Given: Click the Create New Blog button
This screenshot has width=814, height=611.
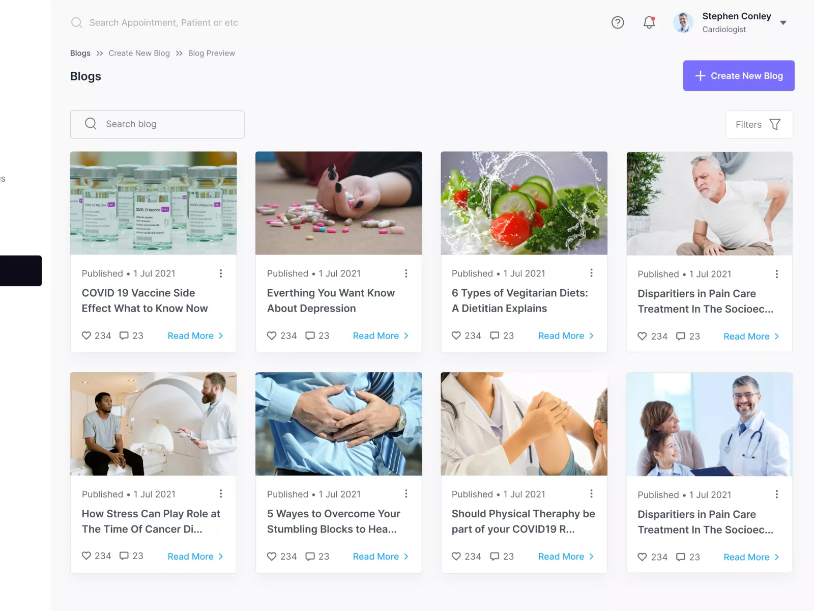Looking at the screenshot, I should 739,76.
